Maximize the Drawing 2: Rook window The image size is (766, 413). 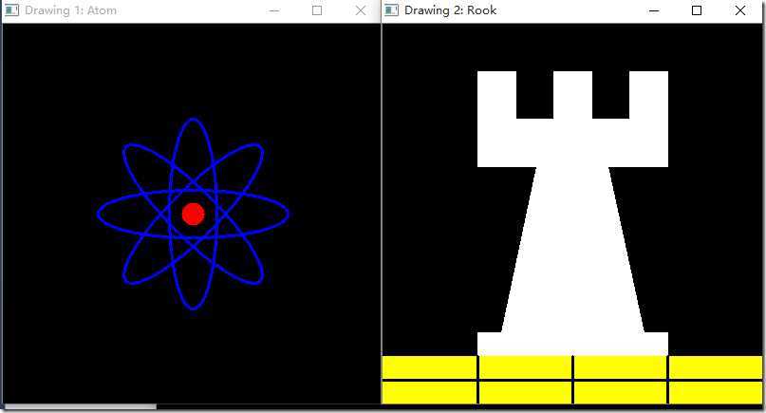point(697,10)
